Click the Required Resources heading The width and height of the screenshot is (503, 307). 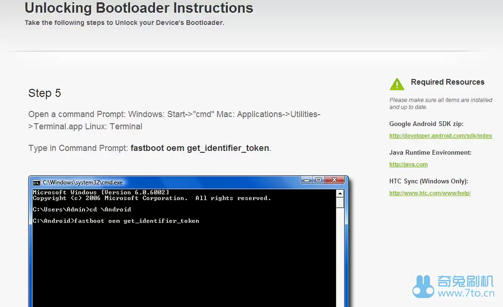click(447, 82)
